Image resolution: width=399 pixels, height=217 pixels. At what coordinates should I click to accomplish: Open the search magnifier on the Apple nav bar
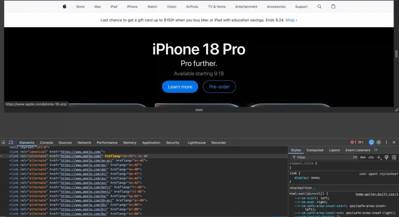(320, 7)
